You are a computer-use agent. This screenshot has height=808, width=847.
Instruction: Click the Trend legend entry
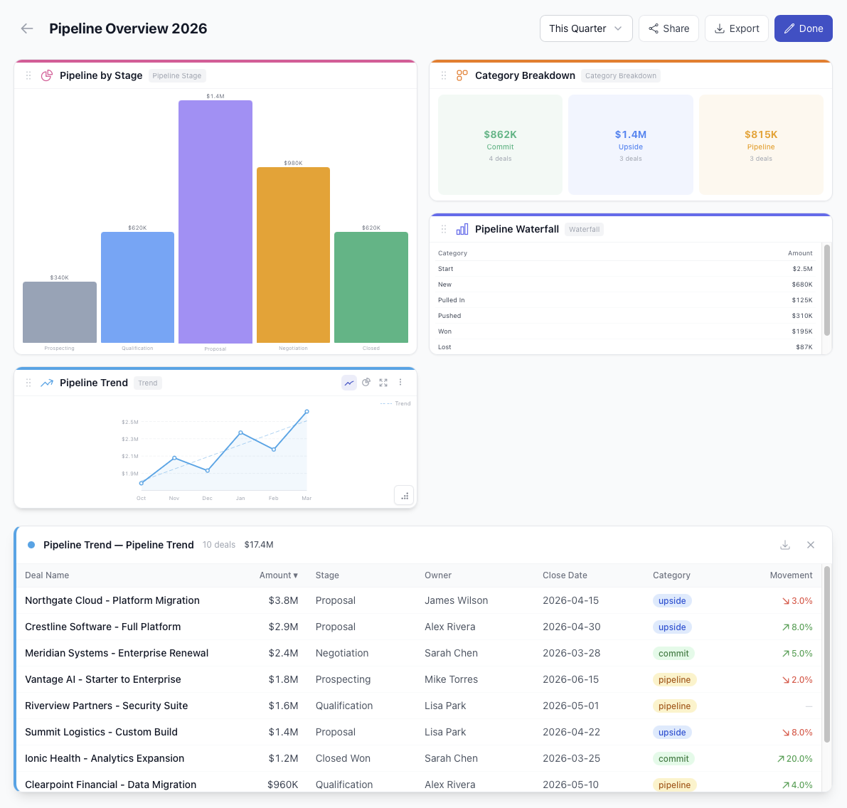click(395, 403)
